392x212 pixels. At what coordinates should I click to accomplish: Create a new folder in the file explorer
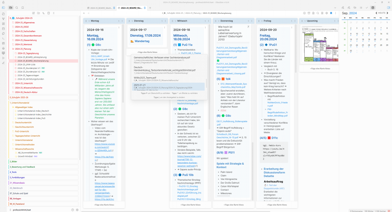tap(39, 13)
